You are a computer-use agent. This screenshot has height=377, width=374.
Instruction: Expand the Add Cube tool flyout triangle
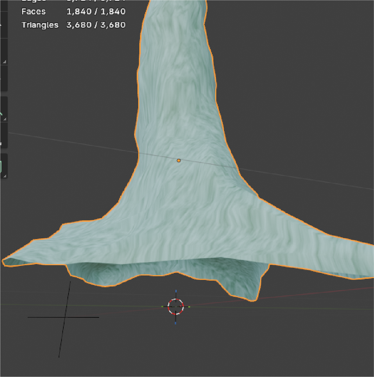(x=4, y=177)
